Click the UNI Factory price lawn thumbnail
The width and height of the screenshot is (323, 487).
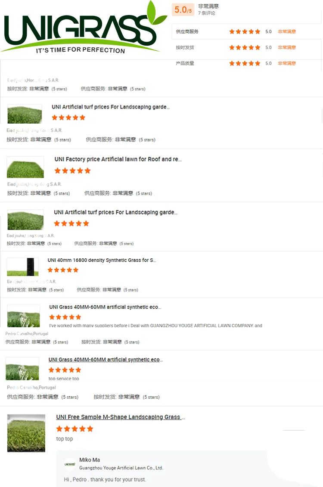pyautogui.click(x=25, y=167)
